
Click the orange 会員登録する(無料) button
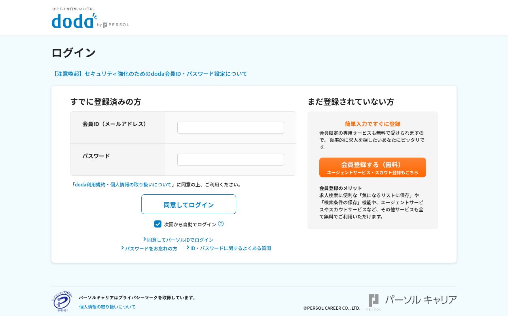click(x=373, y=167)
